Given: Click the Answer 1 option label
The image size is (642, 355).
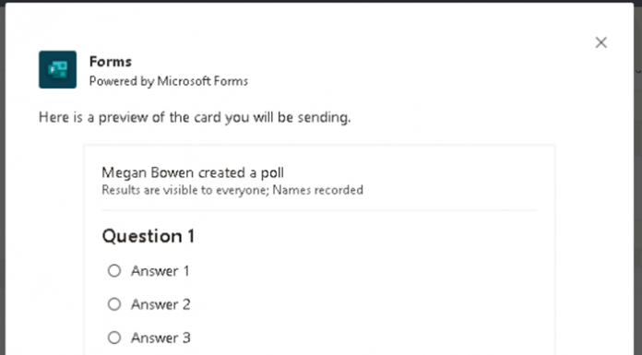Looking at the screenshot, I should pos(160,271).
